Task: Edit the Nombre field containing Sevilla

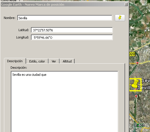Action: 65,18
